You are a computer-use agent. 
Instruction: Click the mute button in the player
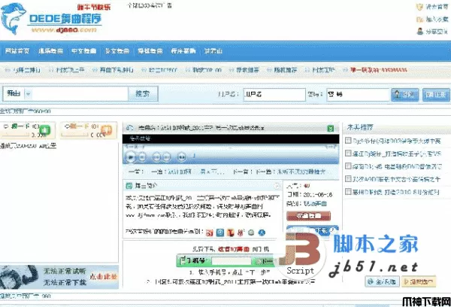181,157
